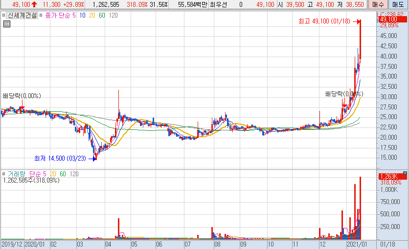
Task: Click the small square before 신세계건설
Action: click(3, 15)
